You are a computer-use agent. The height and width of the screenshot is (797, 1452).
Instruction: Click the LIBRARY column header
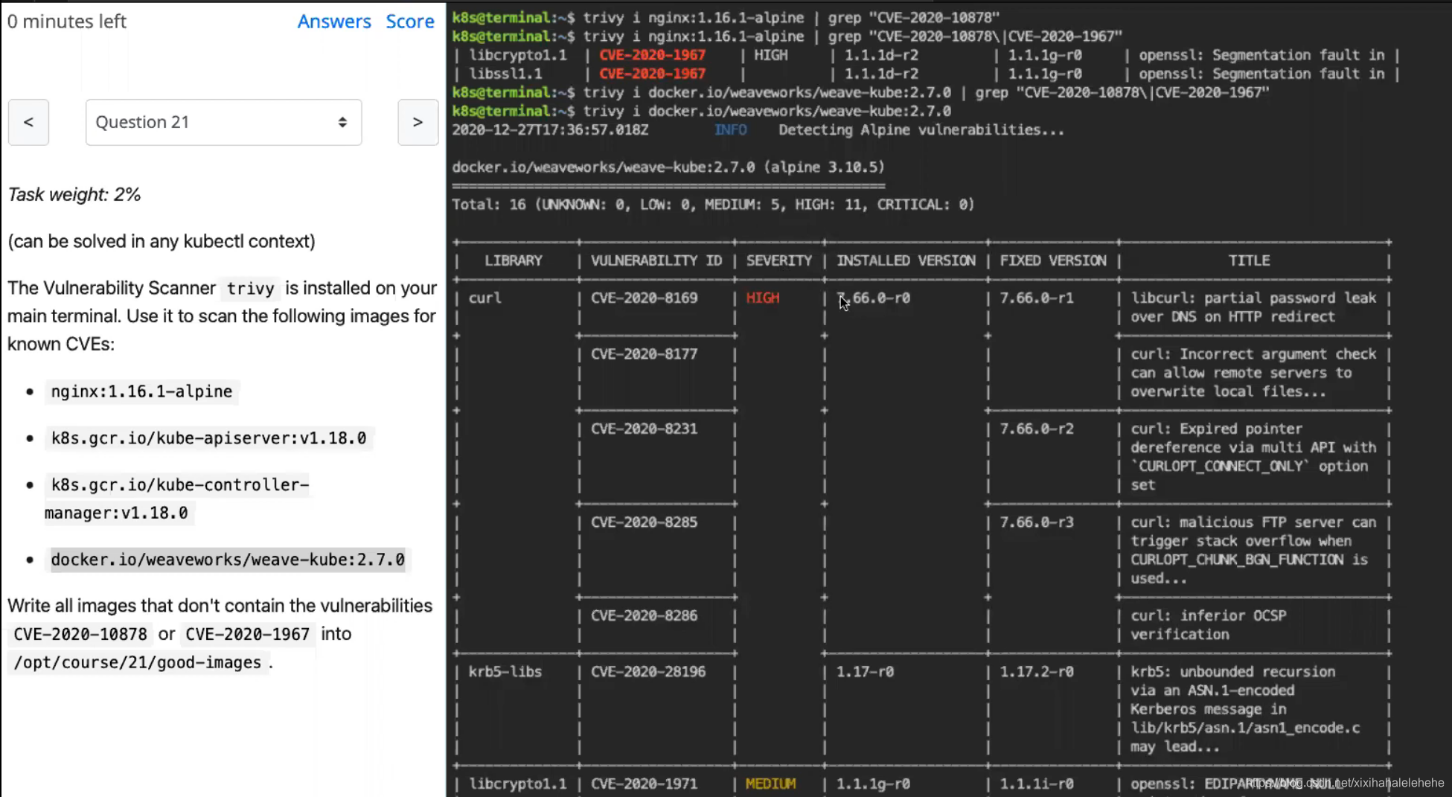[514, 260]
